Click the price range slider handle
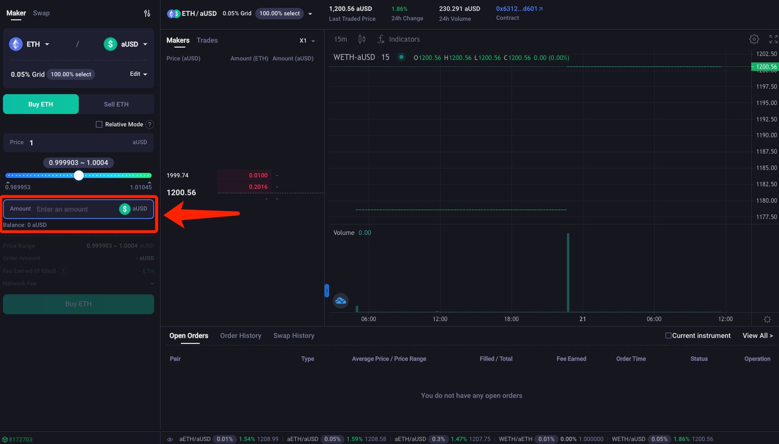Image resolution: width=779 pixels, height=444 pixels. pos(79,175)
